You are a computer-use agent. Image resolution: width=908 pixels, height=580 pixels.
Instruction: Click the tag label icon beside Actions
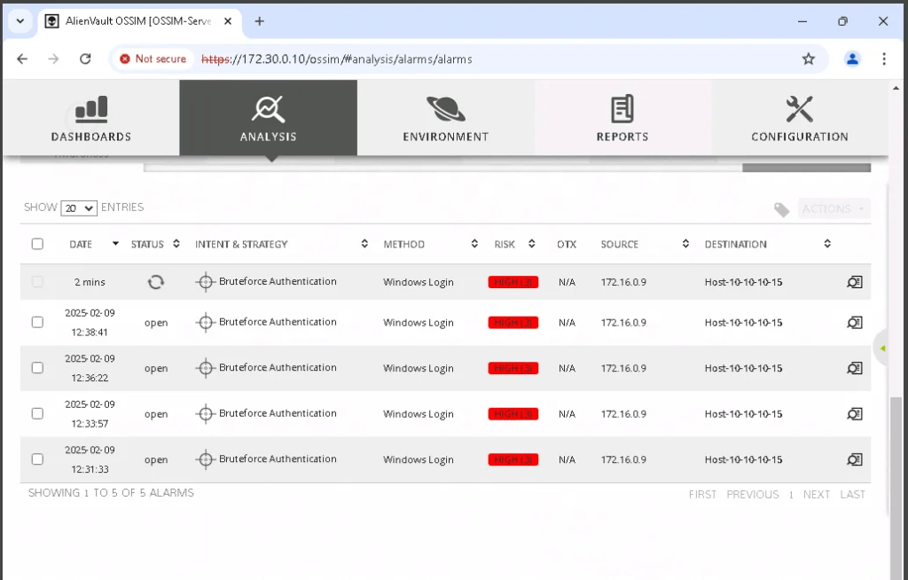pyautogui.click(x=781, y=209)
